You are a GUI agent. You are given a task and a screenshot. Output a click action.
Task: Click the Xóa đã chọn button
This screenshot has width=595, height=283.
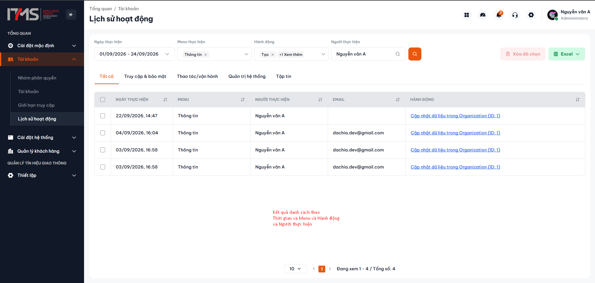click(523, 54)
